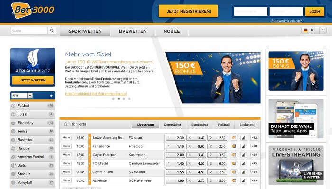Screen dimensions: 332x189
Task: Open statistics chart for FC Utrecht match
Action: (244, 163)
